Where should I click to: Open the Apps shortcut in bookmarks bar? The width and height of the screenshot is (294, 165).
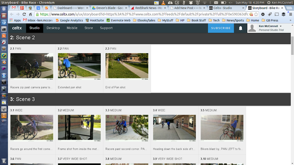tap(15, 20)
